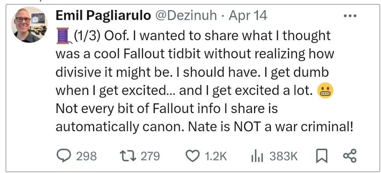Click the 279 reposts count
The width and height of the screenshot is (381, 173).
[150, 156]
